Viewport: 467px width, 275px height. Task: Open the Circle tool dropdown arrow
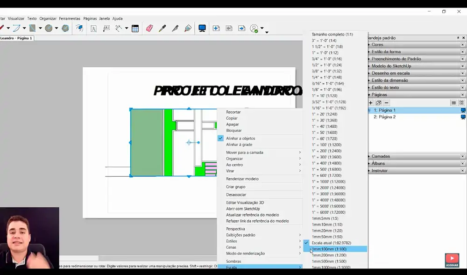click(57, 29)
